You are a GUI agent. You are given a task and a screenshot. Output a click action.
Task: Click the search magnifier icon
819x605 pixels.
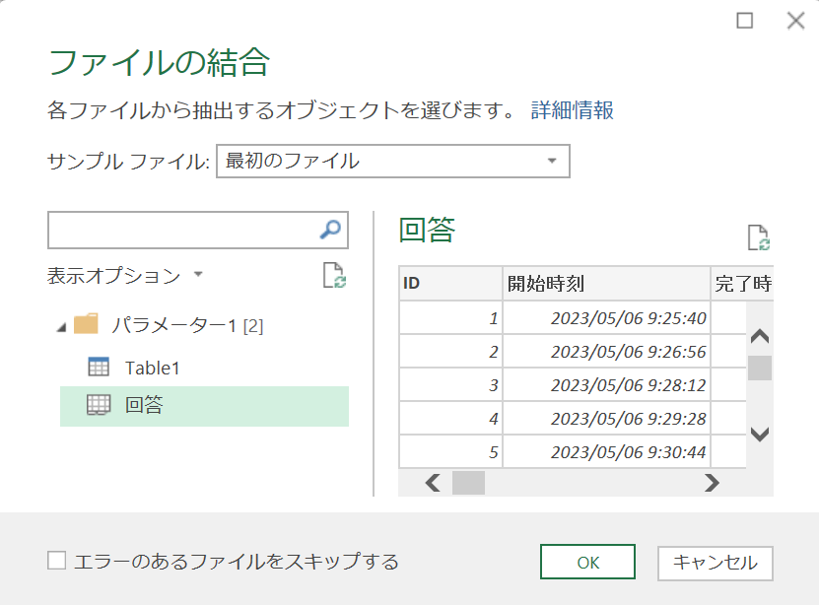[330, 230]
